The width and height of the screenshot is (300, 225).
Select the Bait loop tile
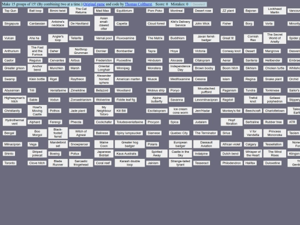[x=36, y=11]
